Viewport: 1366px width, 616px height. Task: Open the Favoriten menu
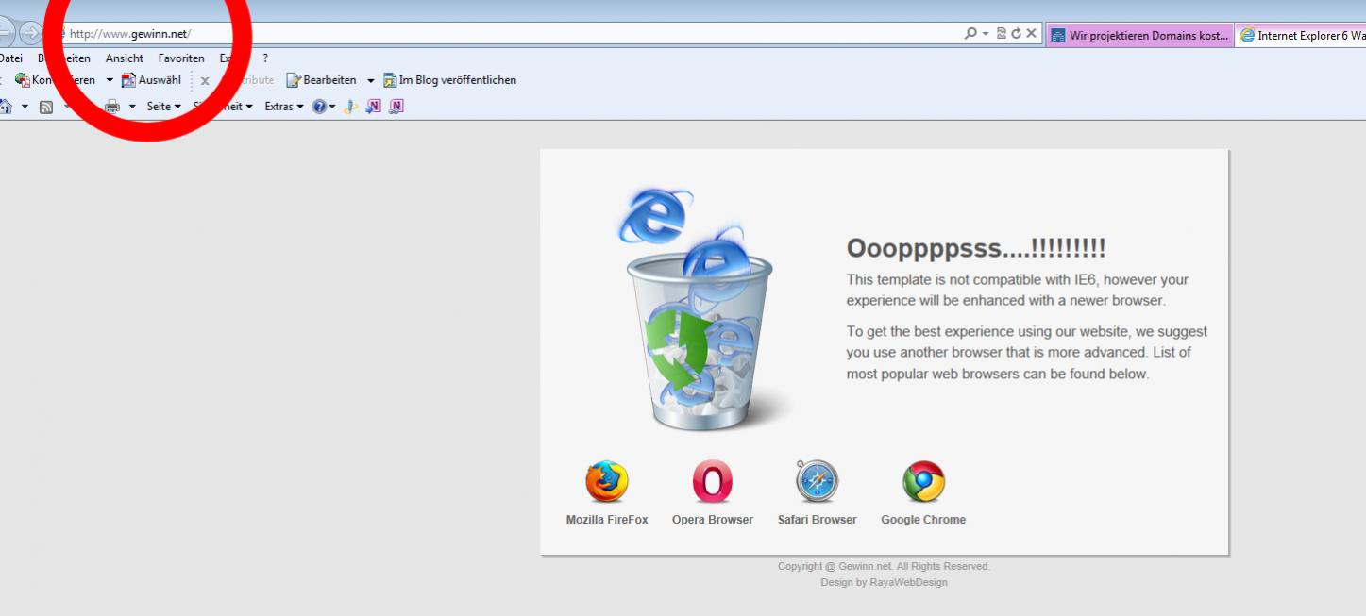pyautogui.click(x=181, y=58)
